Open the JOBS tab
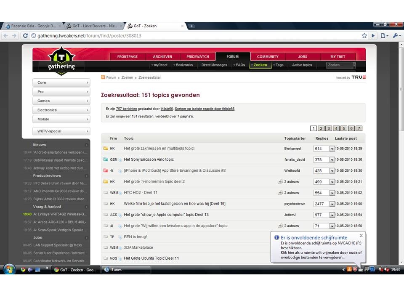The image size is (404, 303). pyautogui.click(x=303, y=56)
